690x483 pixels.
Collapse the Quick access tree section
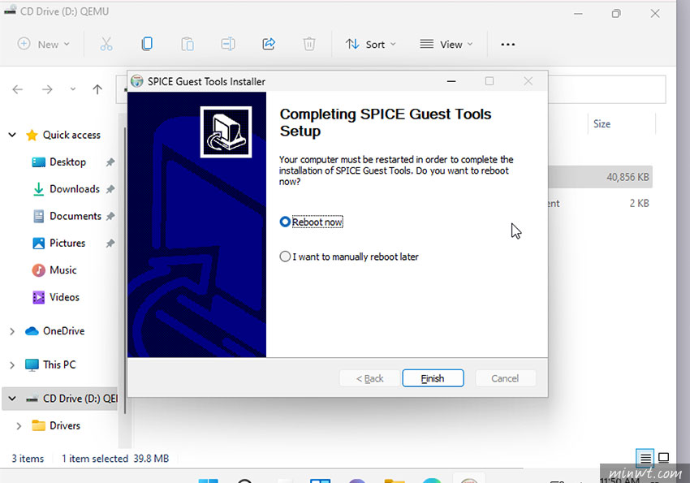coord(12,135)
